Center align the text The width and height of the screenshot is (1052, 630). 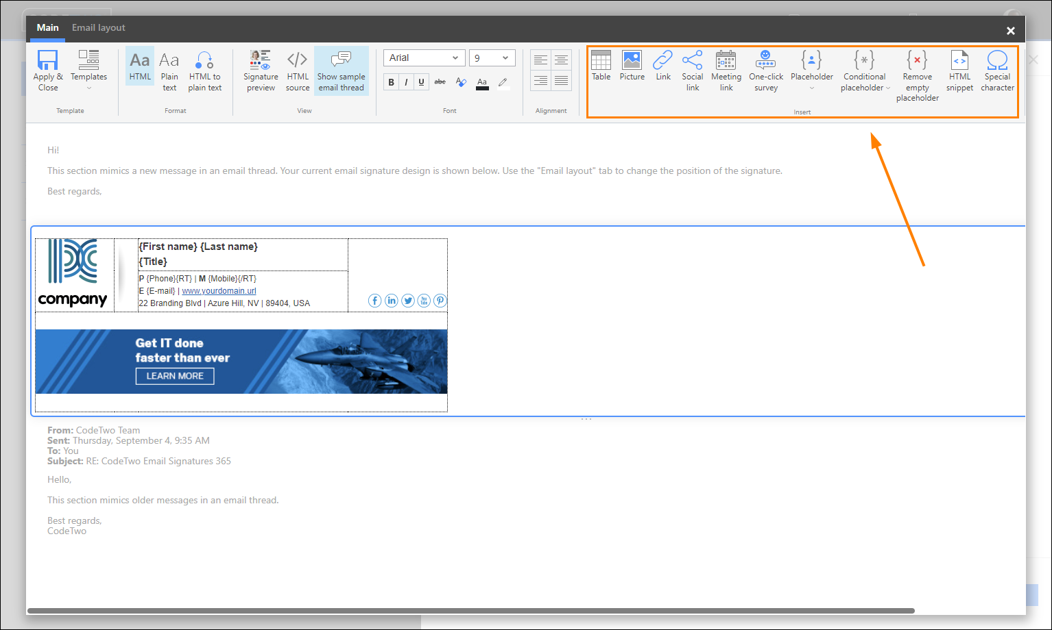point(562,60)
